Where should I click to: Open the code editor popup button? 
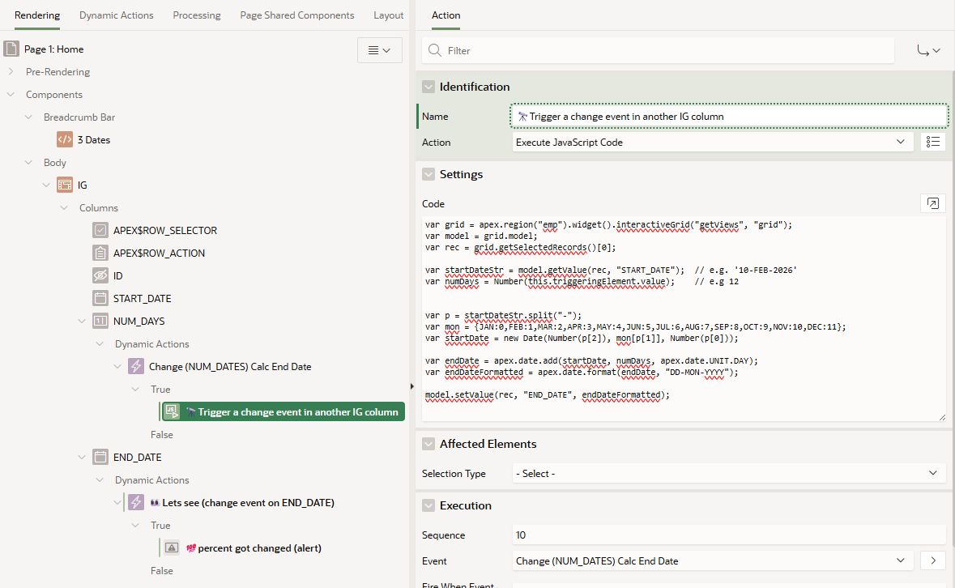click(932, 203)
